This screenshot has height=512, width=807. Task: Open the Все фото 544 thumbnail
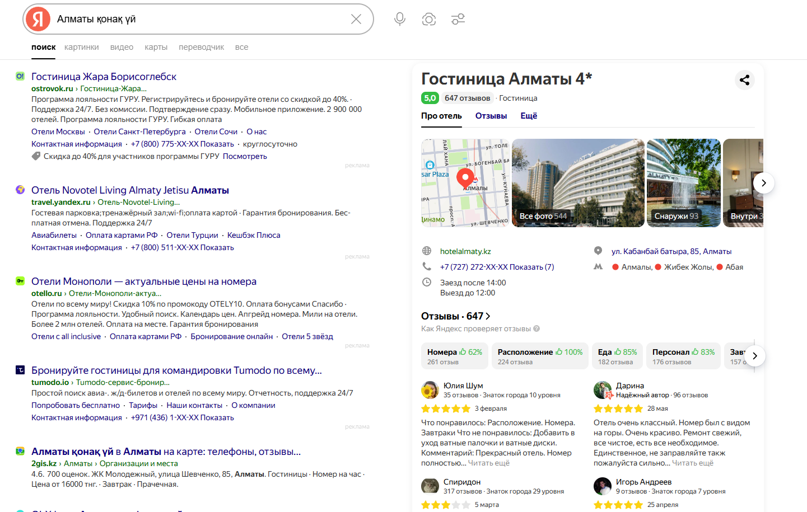(x=578, y=183)
